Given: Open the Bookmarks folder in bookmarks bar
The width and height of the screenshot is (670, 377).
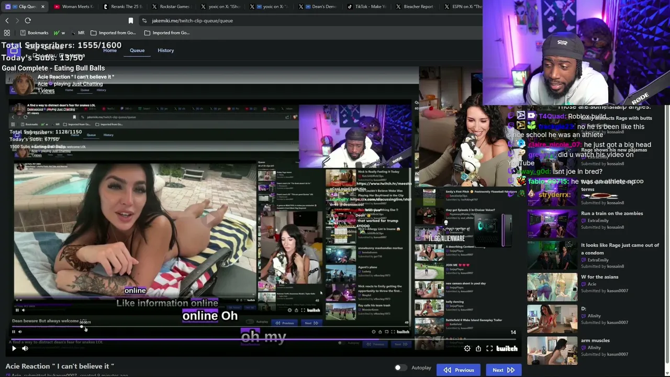Looking at the screenshot, I should coord(33,32).
